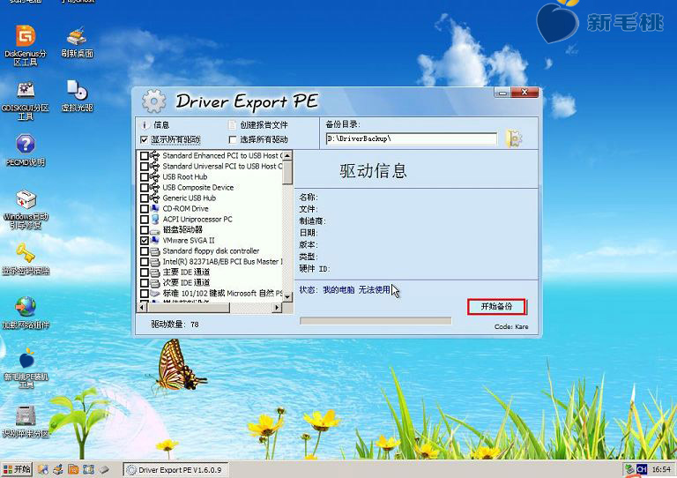Check the 磁盘驱动器 driver
677x478 pixels.
tap(145, 229)
